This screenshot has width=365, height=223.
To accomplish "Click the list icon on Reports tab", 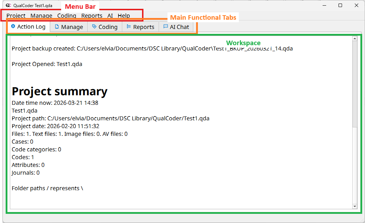I will pyautogui.click(x=129, y=27).
